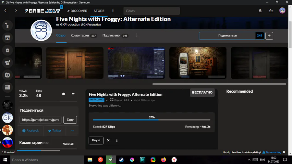
Task: Open three-dot menu beside Подписчики tab
Action: (136, 35)
